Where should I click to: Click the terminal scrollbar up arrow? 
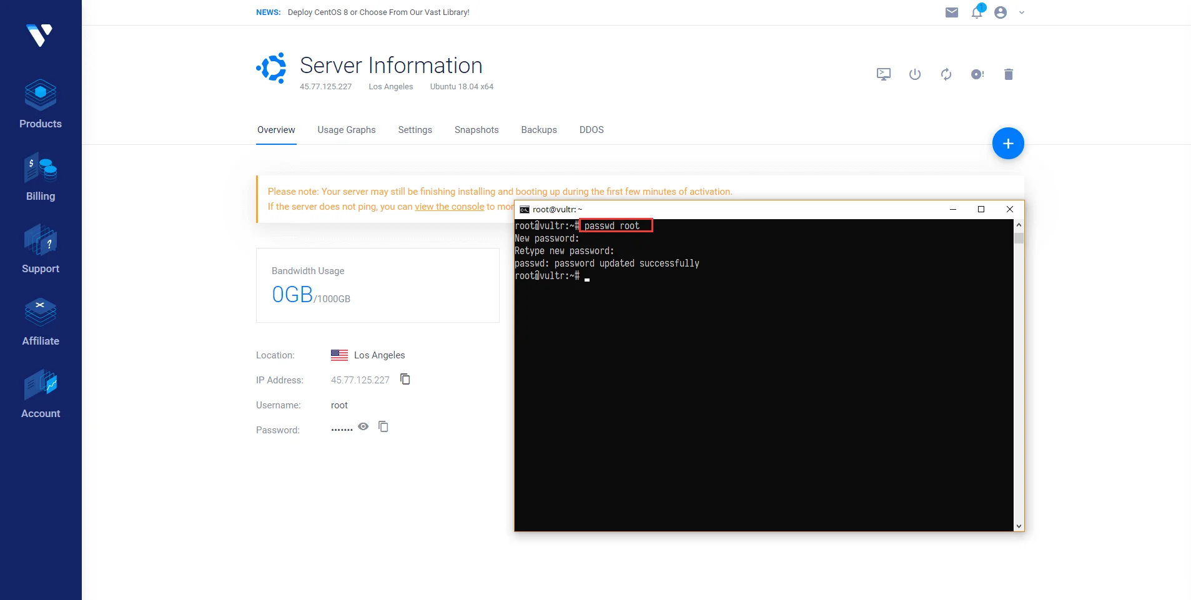tap(1019, 225)
